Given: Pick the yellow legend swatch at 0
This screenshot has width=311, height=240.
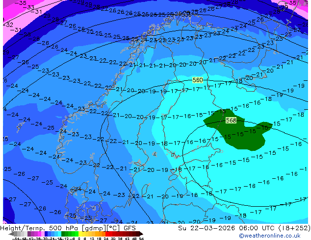Looking at the screenshot, I should tap(80, 234).
